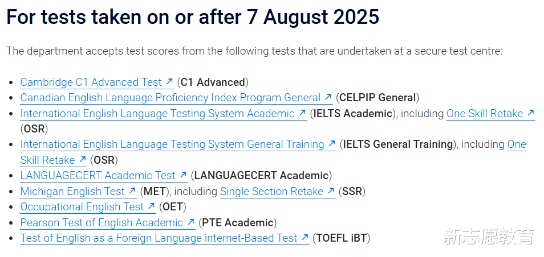The image size is (544, 257).
Task: Click external-link arrow beside CELPIP General link
Action: (328, 98)
